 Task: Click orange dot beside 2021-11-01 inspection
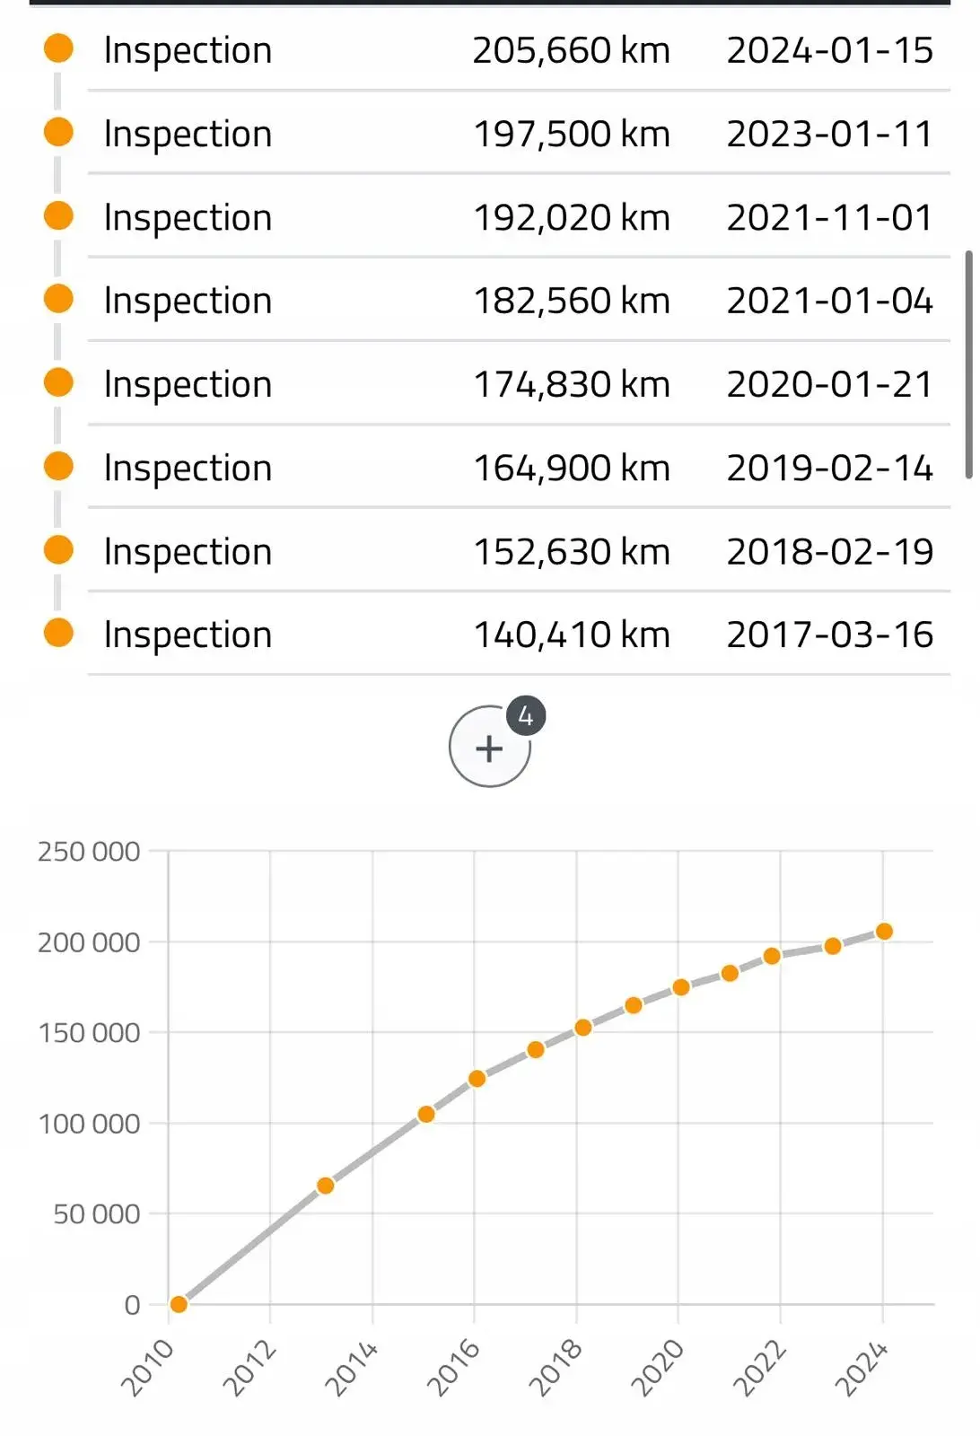pyautogui.click(x=59, y=215)
